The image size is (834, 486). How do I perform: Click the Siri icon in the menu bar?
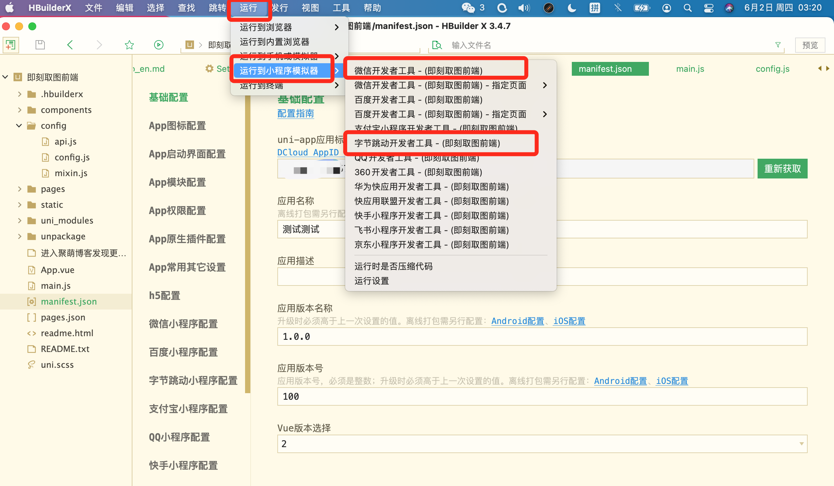click(x=729, y=8)
